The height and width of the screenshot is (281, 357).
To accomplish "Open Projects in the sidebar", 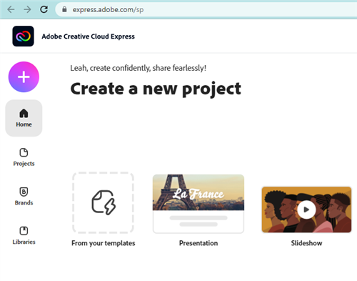I will pyautogui.click(x=24, y=157).
